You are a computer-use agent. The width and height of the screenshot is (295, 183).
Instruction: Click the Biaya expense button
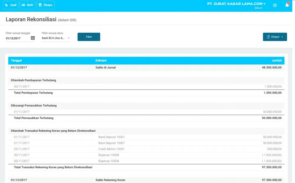point(45,5)
